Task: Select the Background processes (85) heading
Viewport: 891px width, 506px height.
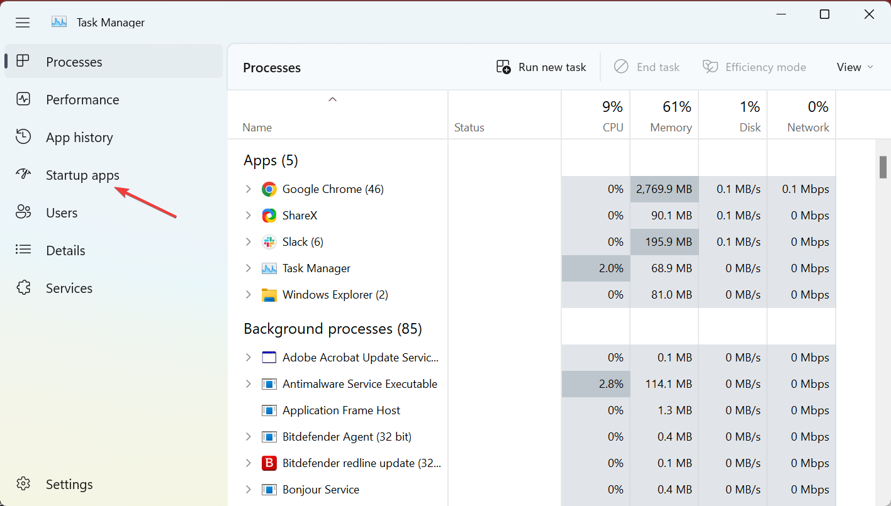Action: [333, 329]
